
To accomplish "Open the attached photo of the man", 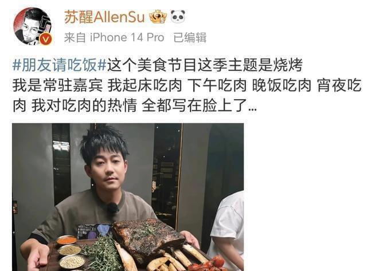I will 128,197.
